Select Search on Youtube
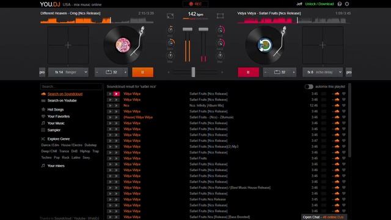391x220 pixels. coord(62,100)
